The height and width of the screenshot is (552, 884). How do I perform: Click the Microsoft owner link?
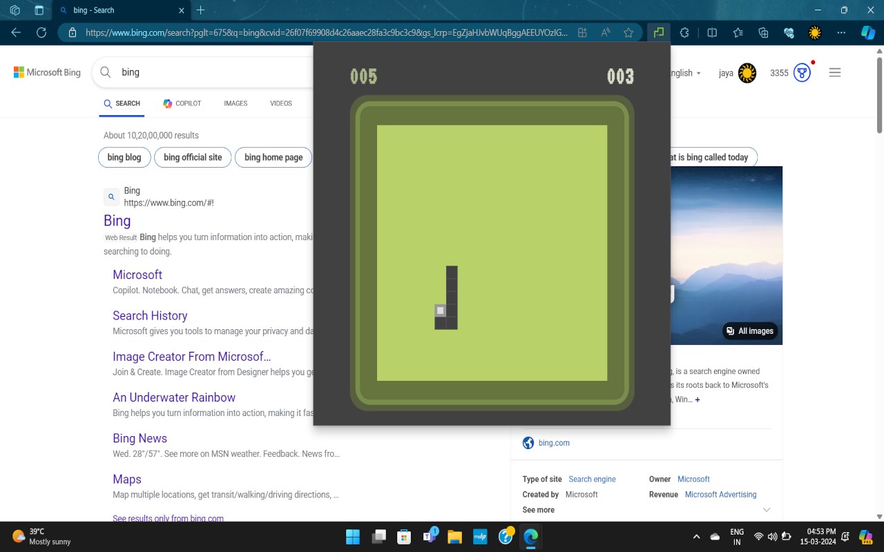pos(693,479)
